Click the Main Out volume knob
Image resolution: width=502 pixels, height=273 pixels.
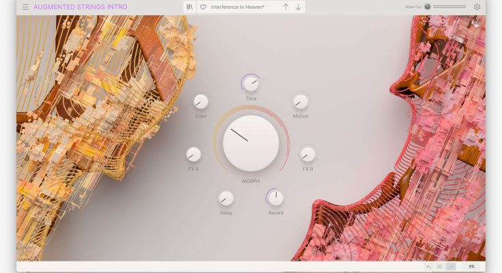click(x=428, y=7)
